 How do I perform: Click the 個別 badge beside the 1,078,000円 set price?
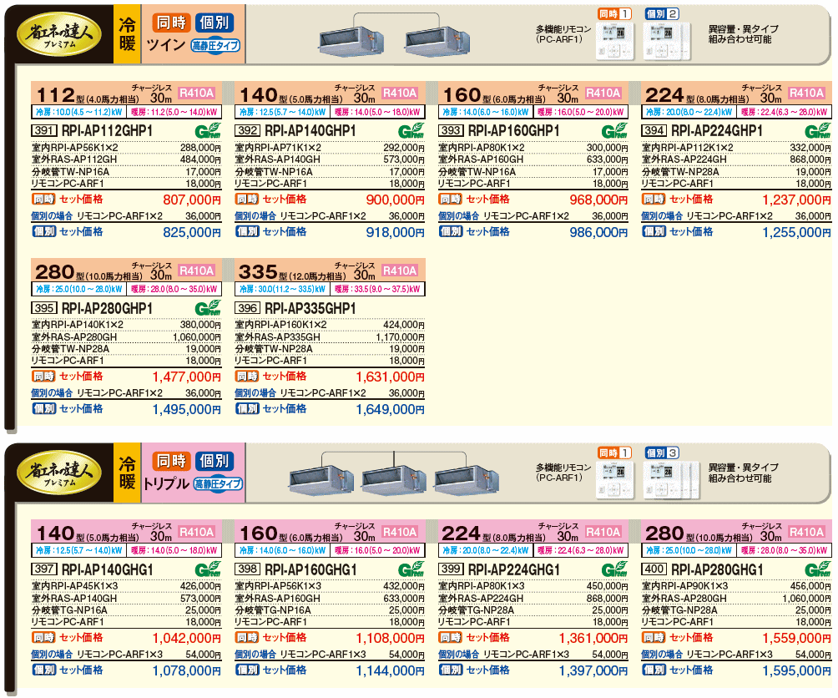pos(43,670)
